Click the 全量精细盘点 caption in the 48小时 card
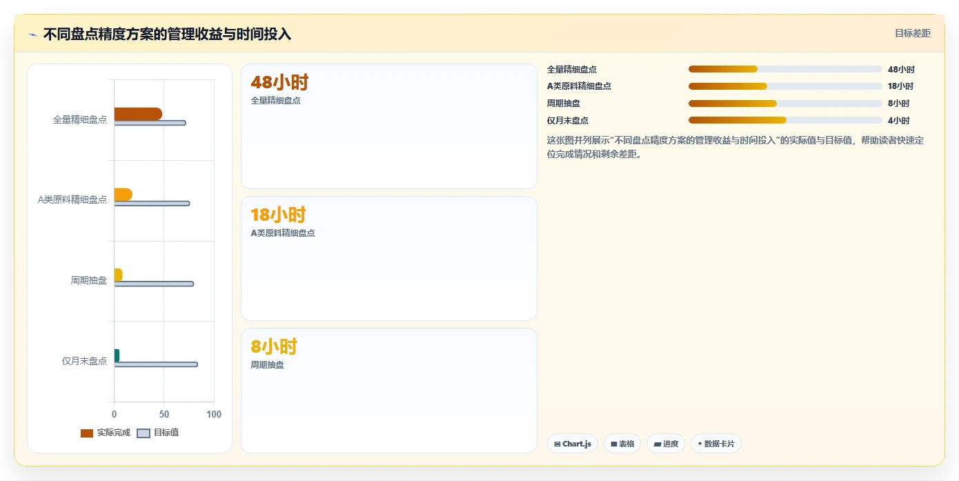This screenshot has width=959, height=481. [276, 101]
